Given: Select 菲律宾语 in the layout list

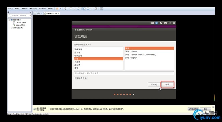Looking at the screenshot, I should (x=99, y=49).
